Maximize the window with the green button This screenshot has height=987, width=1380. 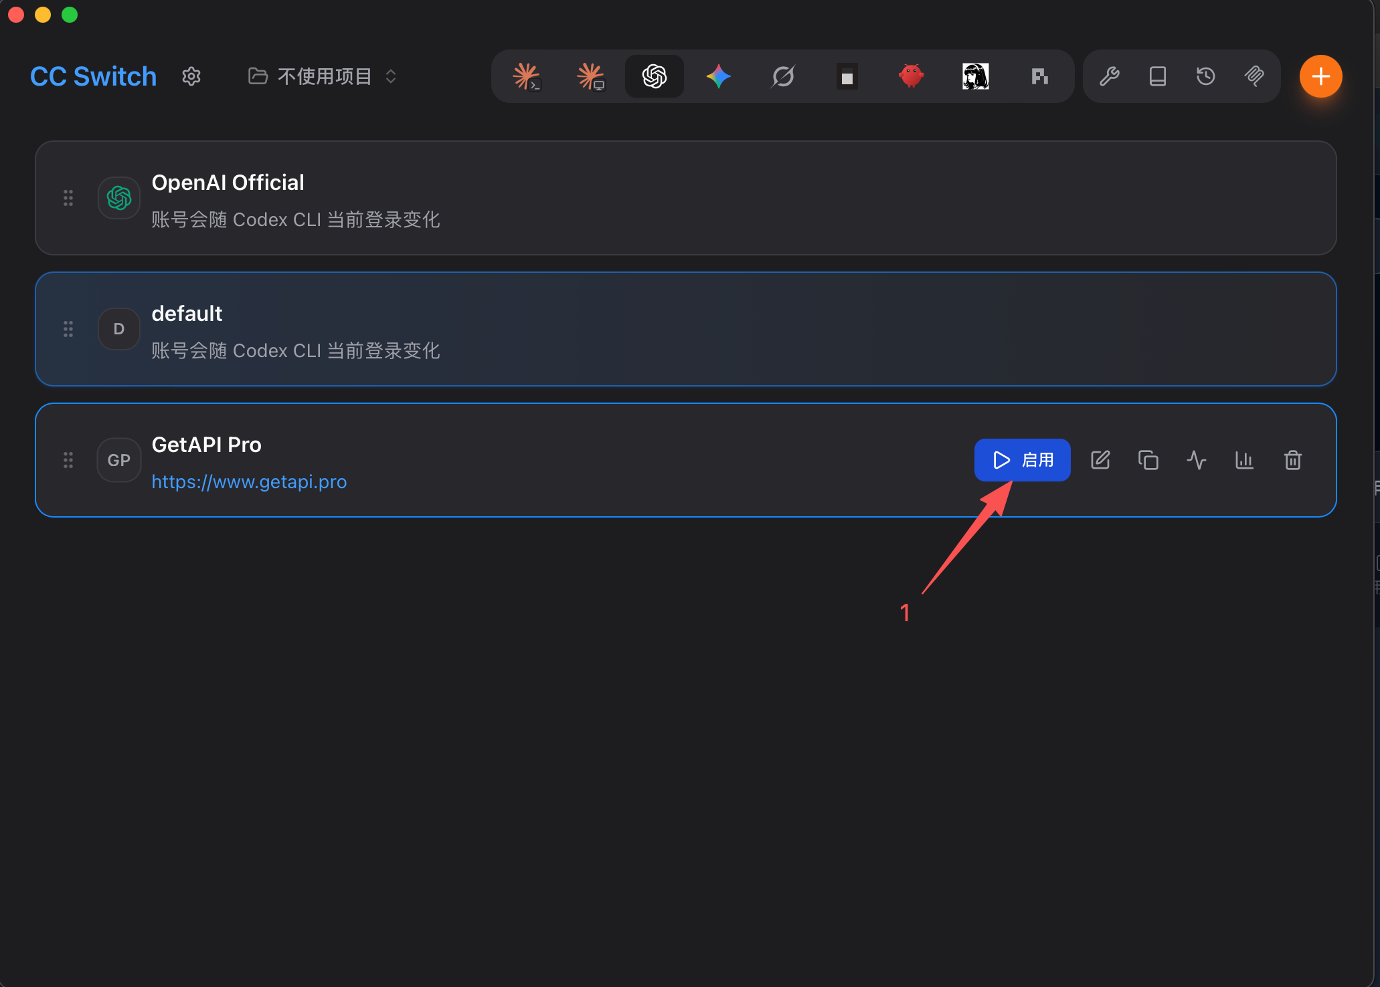pyautogui.click(x=70, y=15)
